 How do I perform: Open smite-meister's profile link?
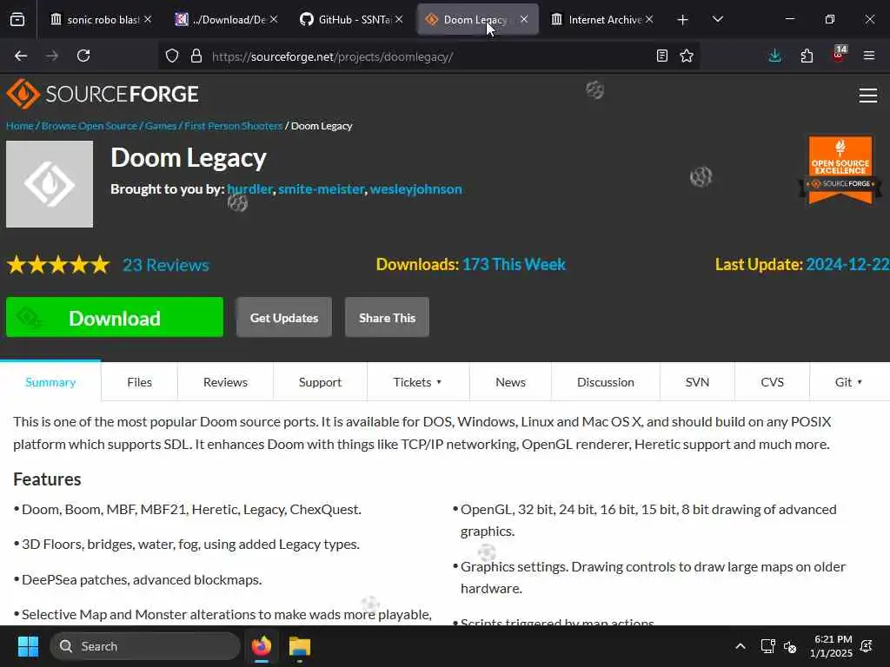321,188
